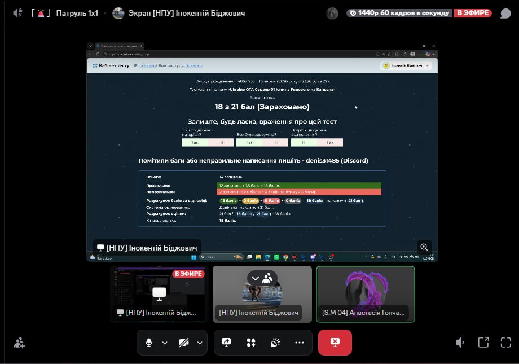Choose Так for Тобі сподобався матеріал

195,142
